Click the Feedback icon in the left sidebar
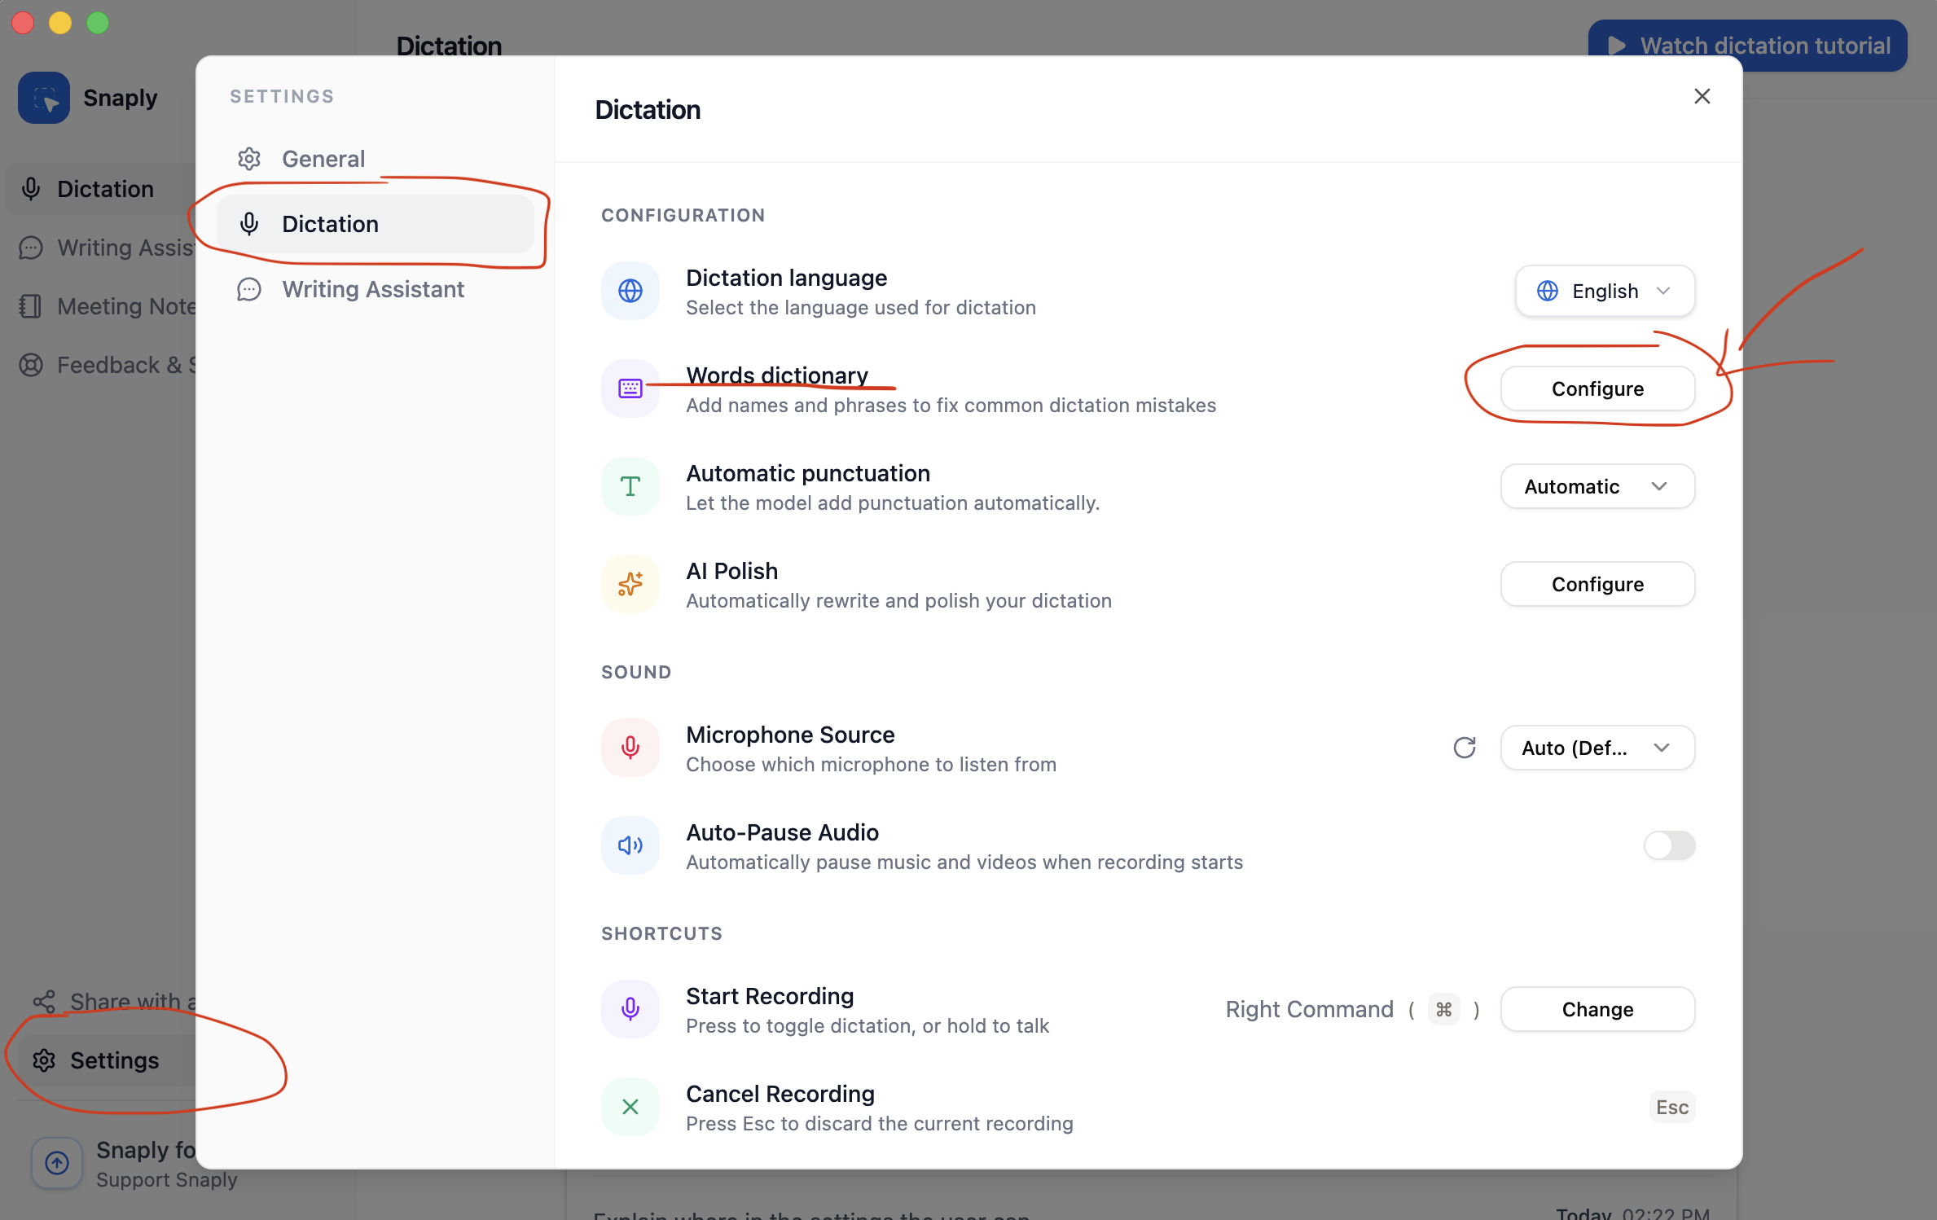This screenshot has width=1937, height=1220. (31, 365)
